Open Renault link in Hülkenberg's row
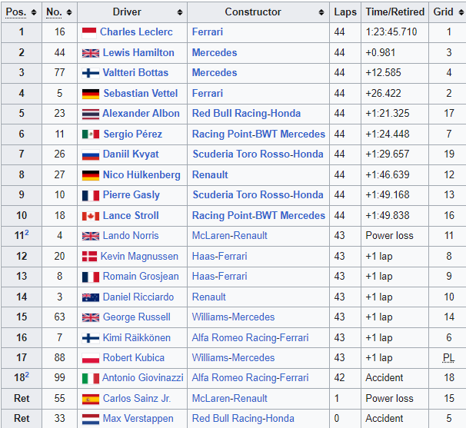The width and height of the screenshot is (466, 428). coord(210,174)
